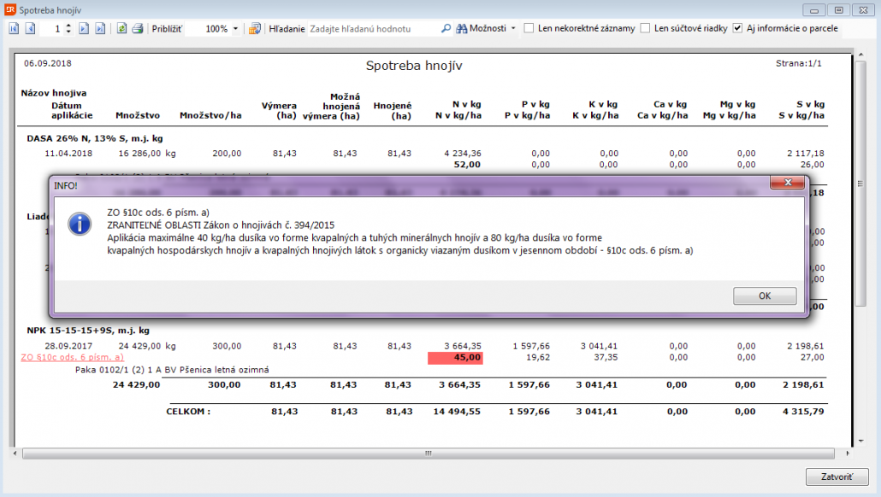Image resolution: width=881 pixels, height=497 pixels.
Task: Close the INFO dialog with the red X
Action: [x=788, y=182]
